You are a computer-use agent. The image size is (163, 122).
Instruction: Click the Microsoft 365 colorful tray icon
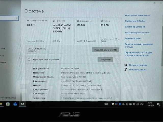(x=116, y=104)
